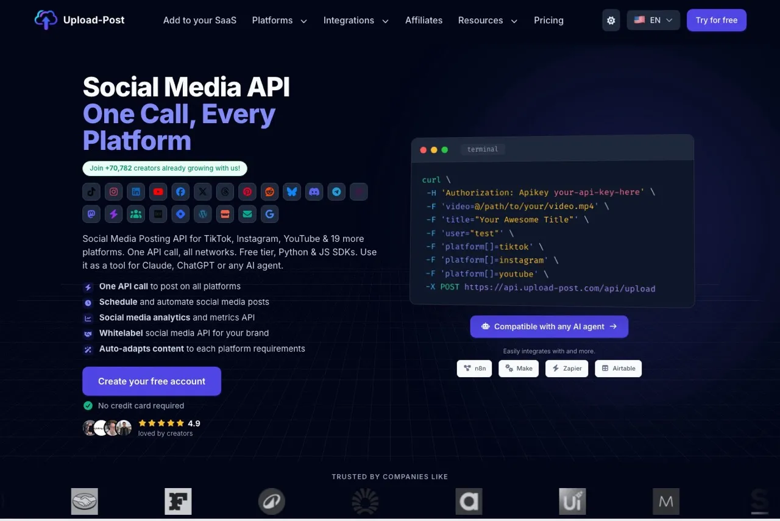Expand the Platforms dropdown menu
Screen dimensions: 780x521
click(x=279, y=20)
